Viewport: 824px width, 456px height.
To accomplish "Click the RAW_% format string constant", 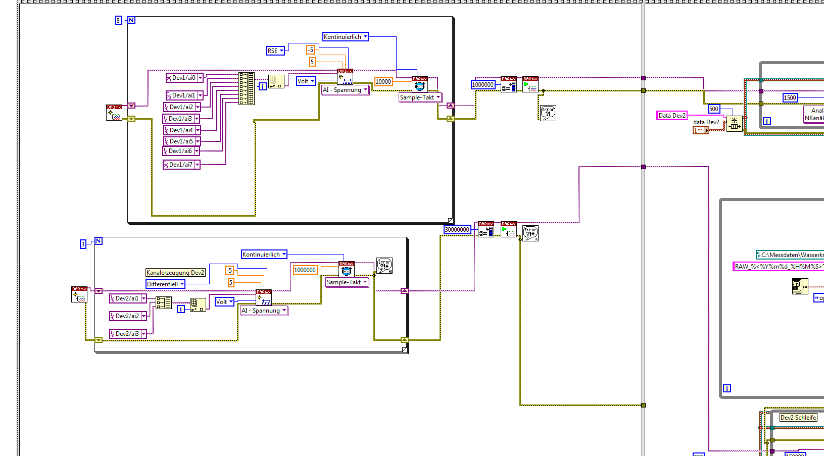I will coord(779,267).
